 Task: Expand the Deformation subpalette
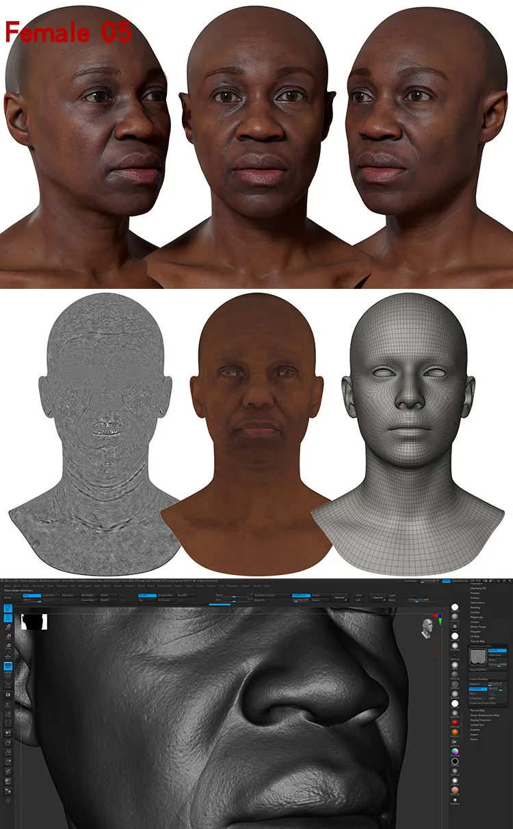click(x=477, y=602)
